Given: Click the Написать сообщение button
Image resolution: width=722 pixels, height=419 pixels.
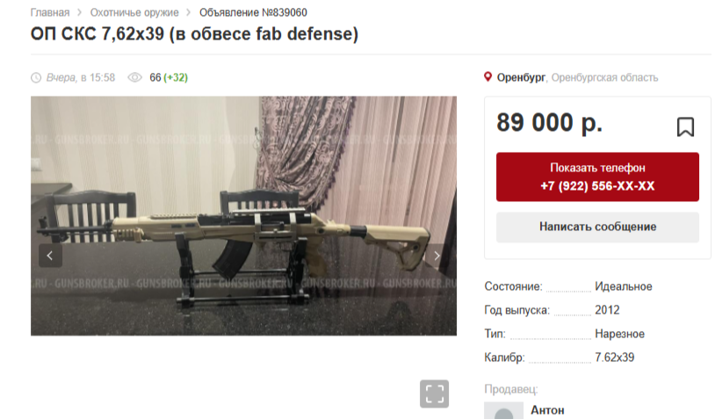Looking at the screenshot, I should (597, 227).
